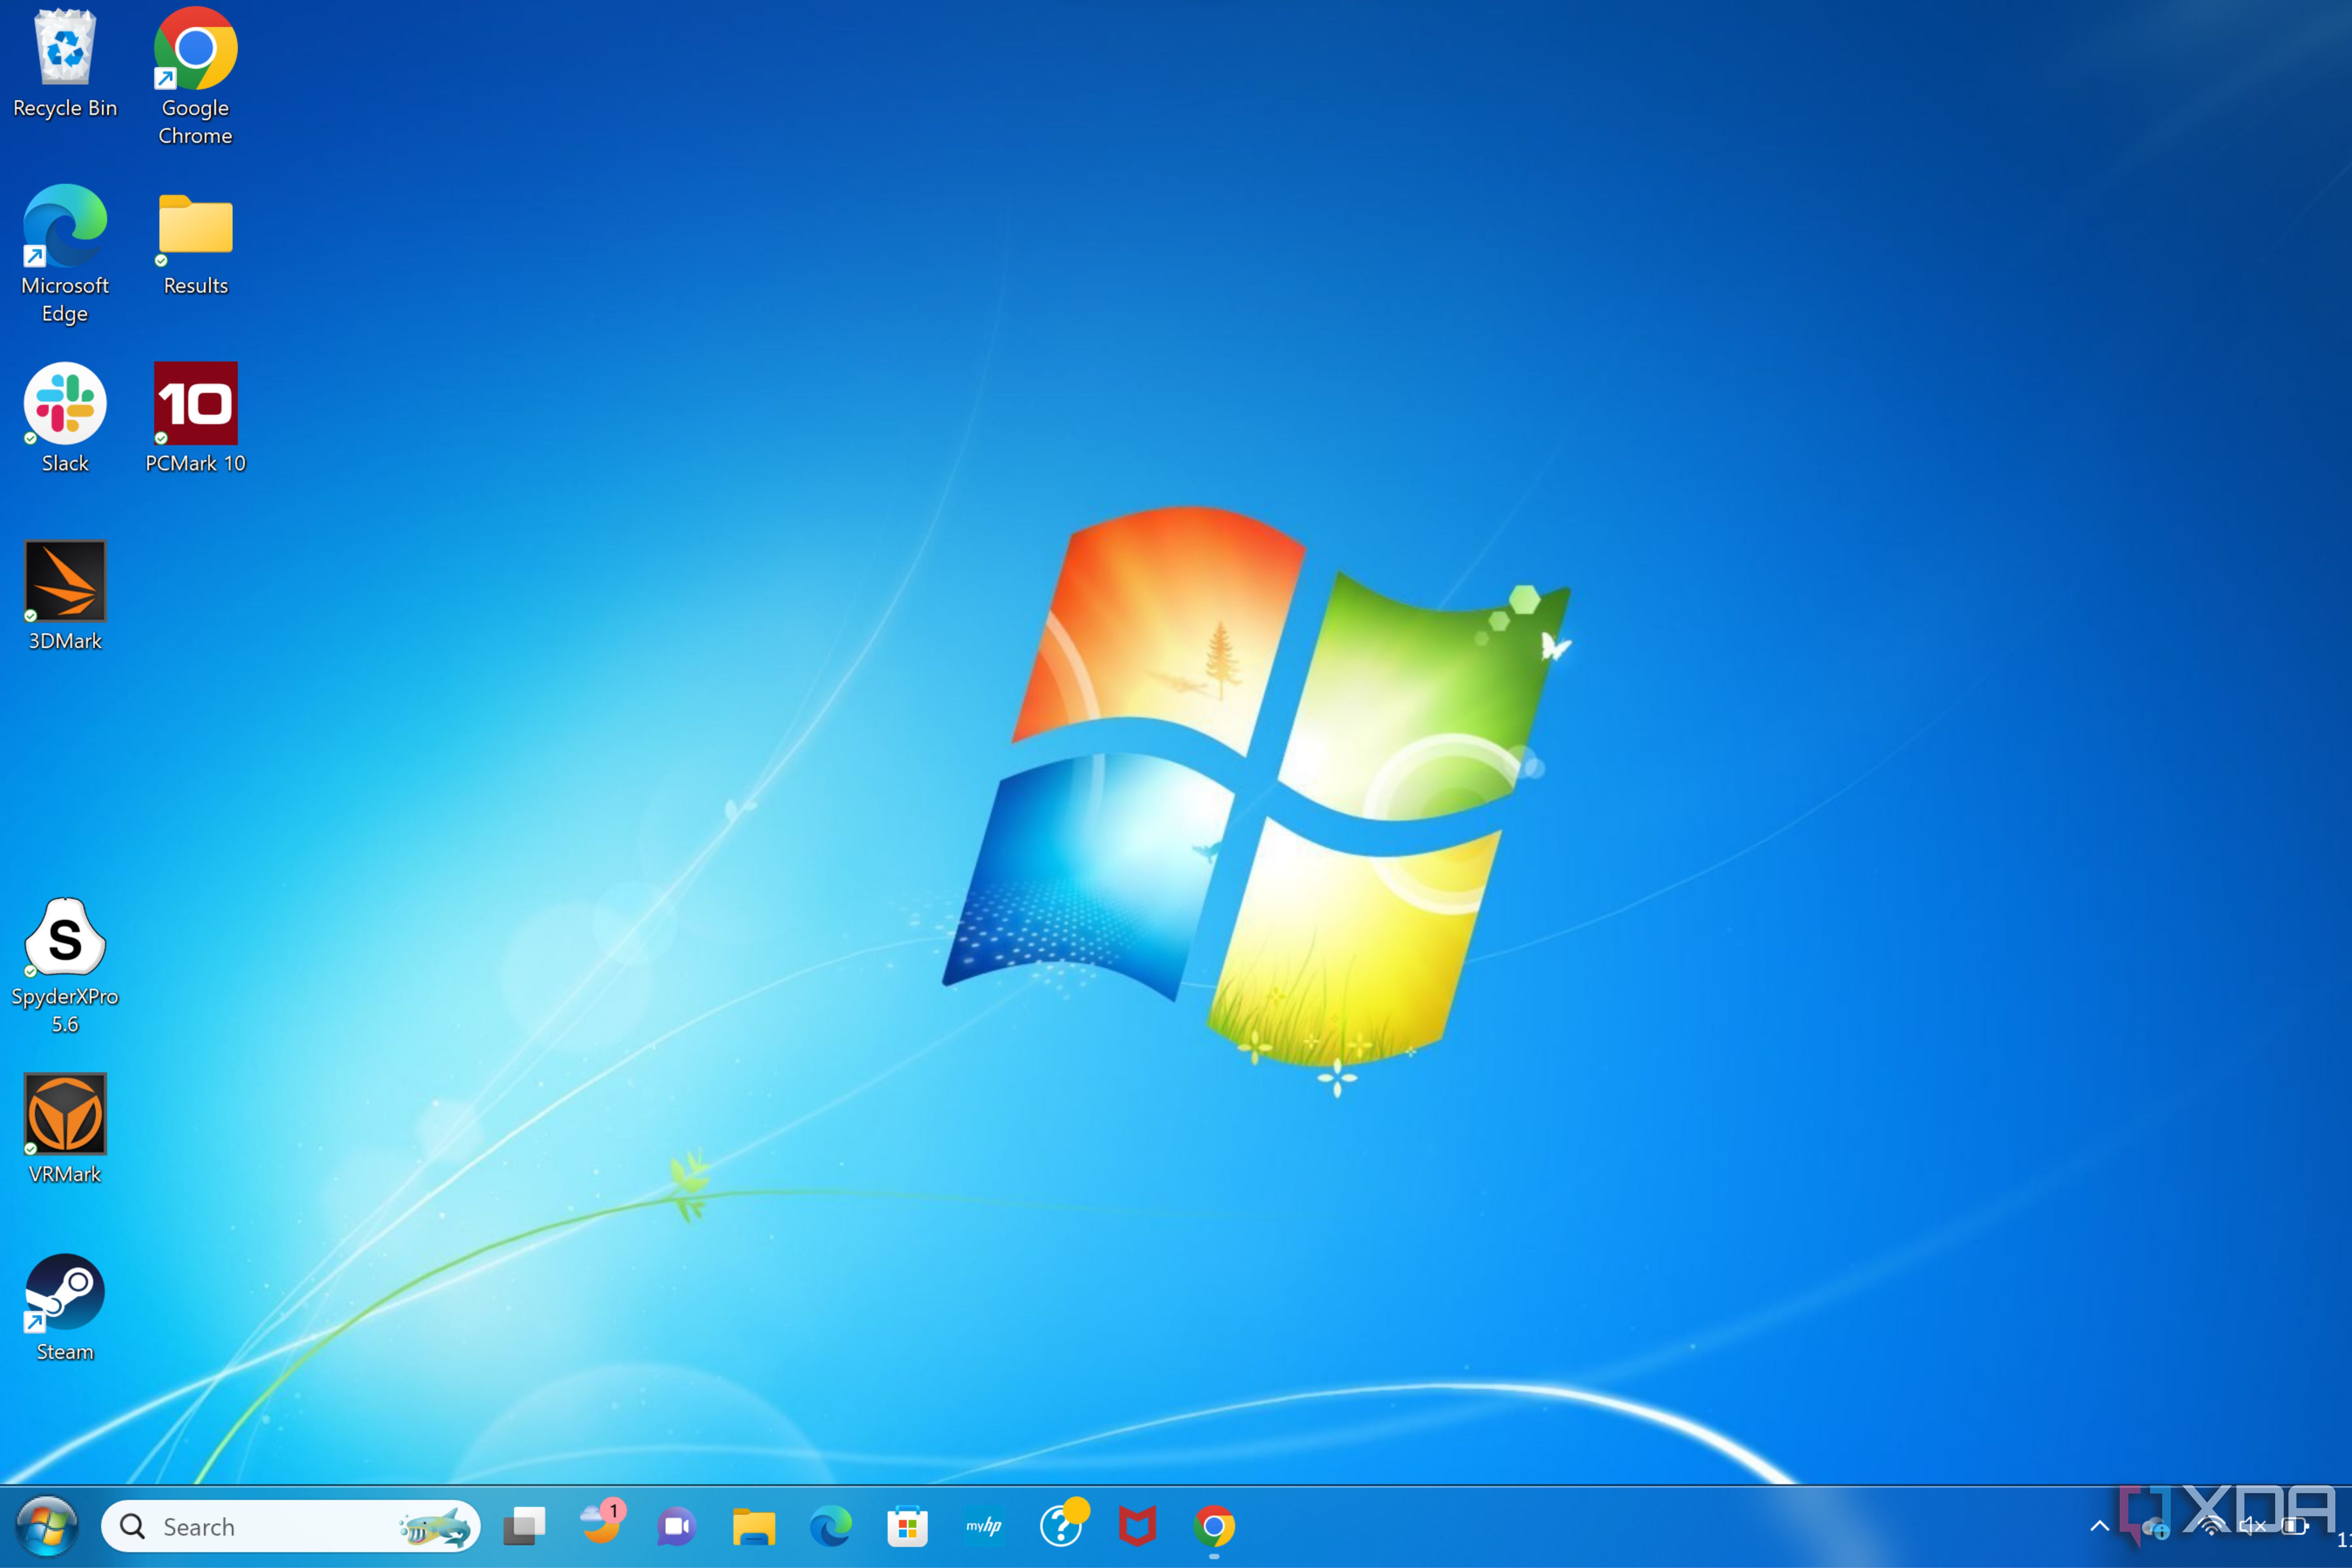Open McAfee from the taskbar
The width and height of the screenshot is (2352, 1568).
(x=1137, y=1526)
